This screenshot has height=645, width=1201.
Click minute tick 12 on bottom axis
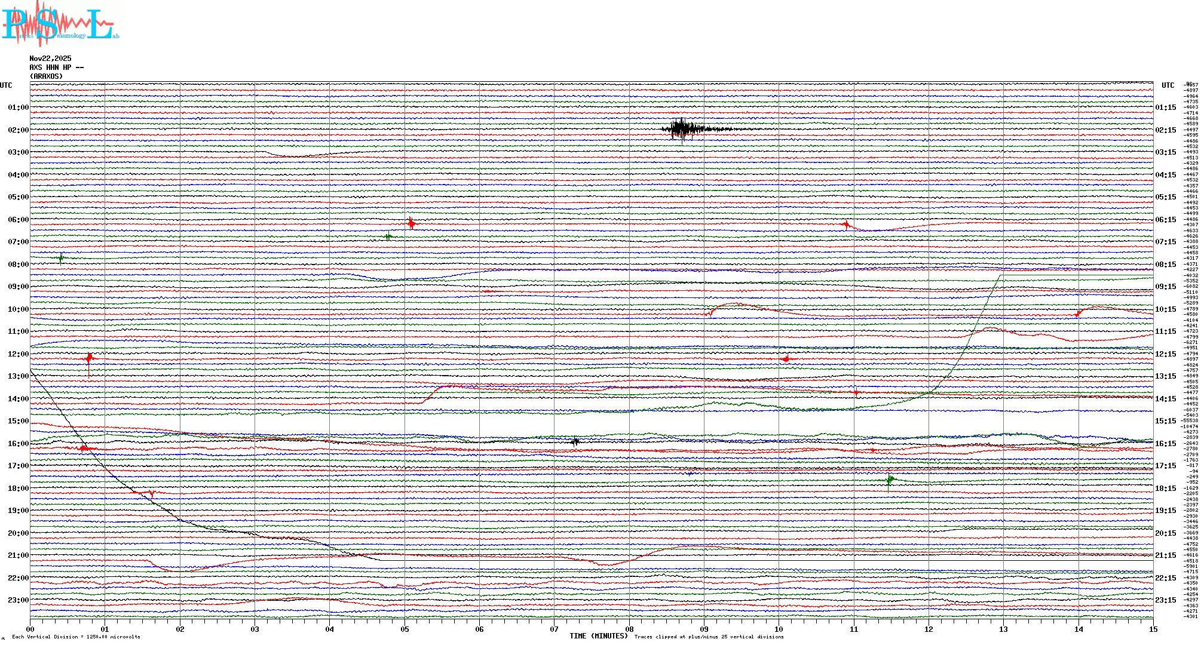(x=929, y=629)
